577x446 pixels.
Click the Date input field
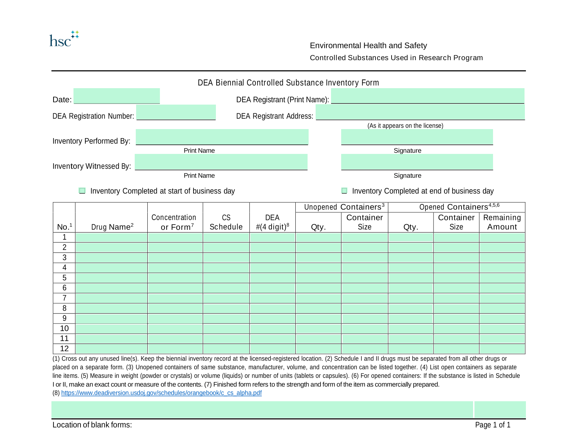[x=117, y=96]
